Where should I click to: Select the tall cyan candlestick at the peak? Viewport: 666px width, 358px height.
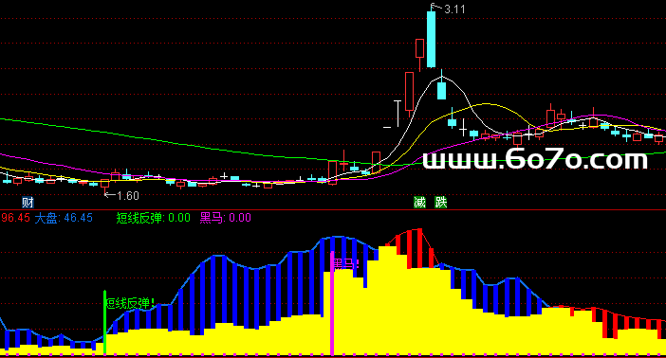coord(431,39)
